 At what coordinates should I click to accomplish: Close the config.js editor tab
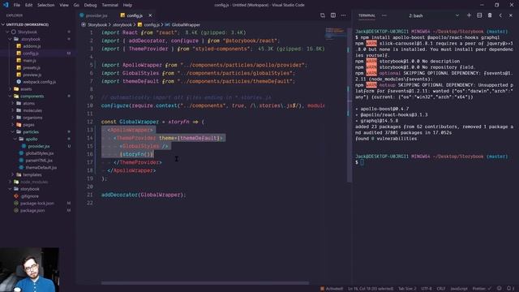tap(150, 15)
